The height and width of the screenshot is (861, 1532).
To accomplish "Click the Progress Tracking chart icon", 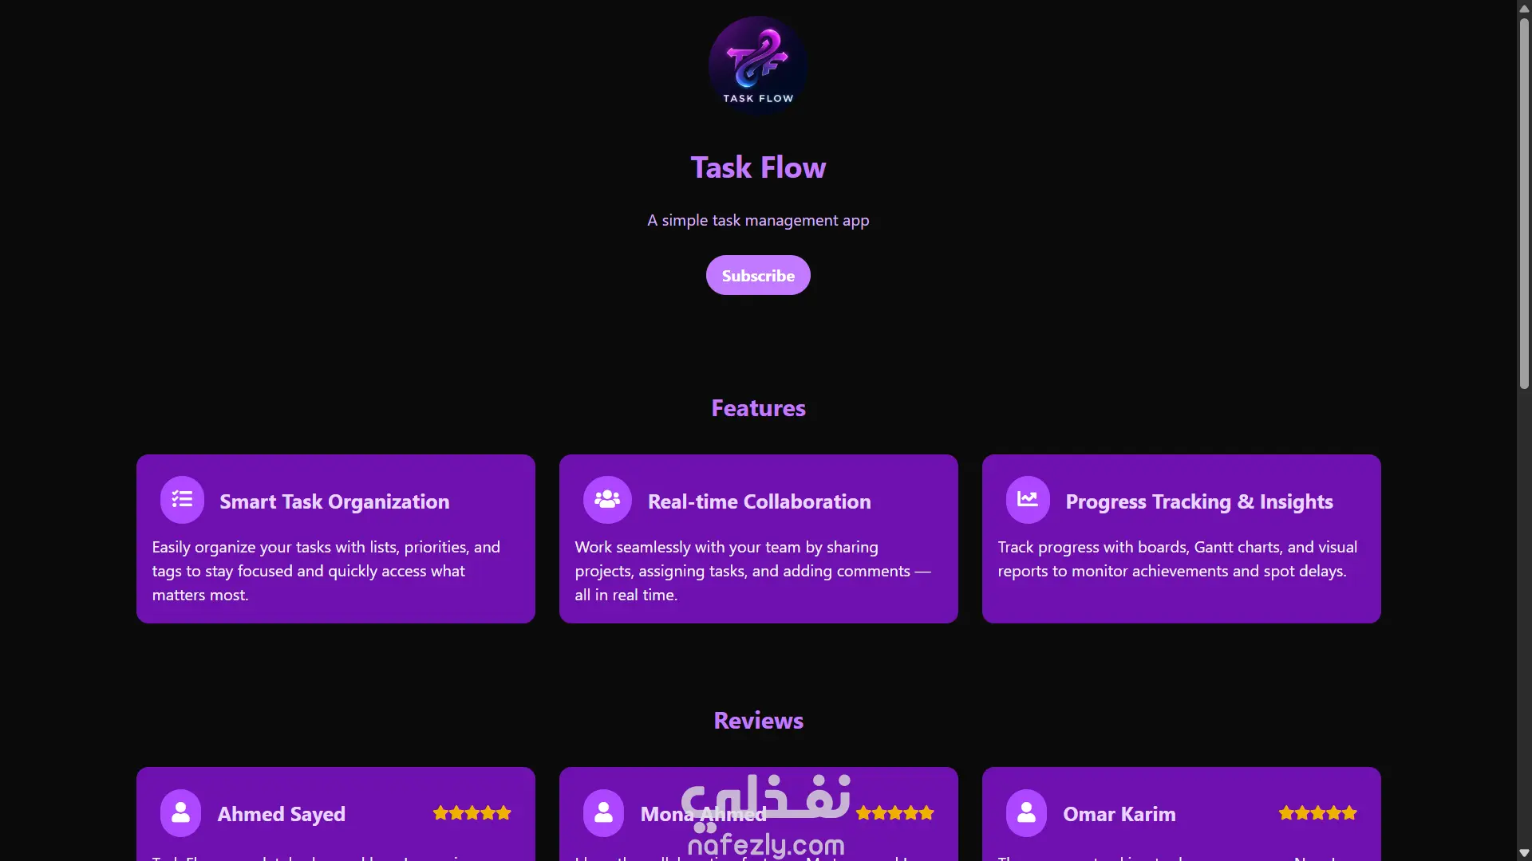I will point(1028,500).
